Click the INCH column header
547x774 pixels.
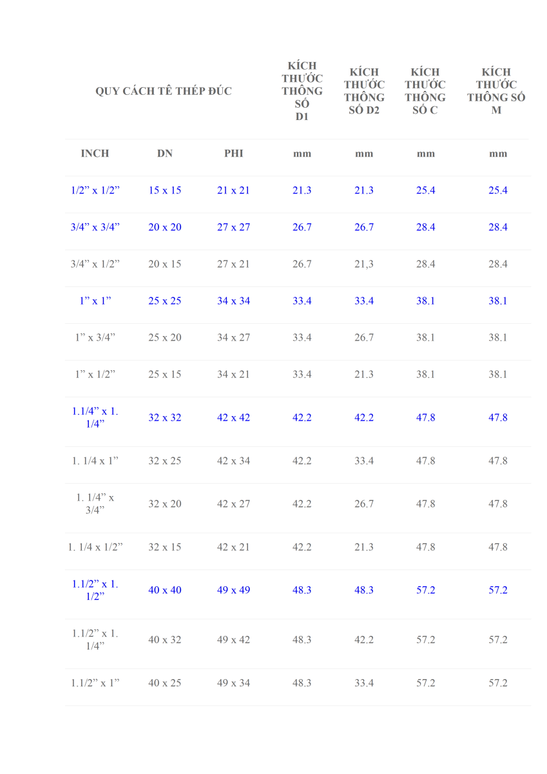click(x=95, y=154)
